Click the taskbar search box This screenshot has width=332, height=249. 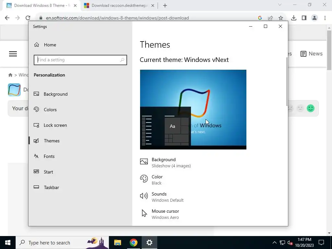(x=62, y=243)
